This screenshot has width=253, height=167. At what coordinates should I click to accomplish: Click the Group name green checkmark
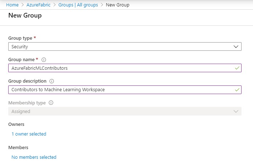237,68
